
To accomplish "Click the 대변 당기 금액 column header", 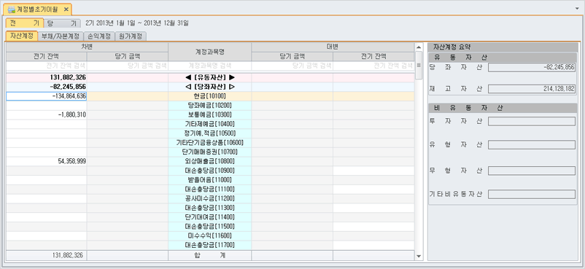I will point(292,57).
